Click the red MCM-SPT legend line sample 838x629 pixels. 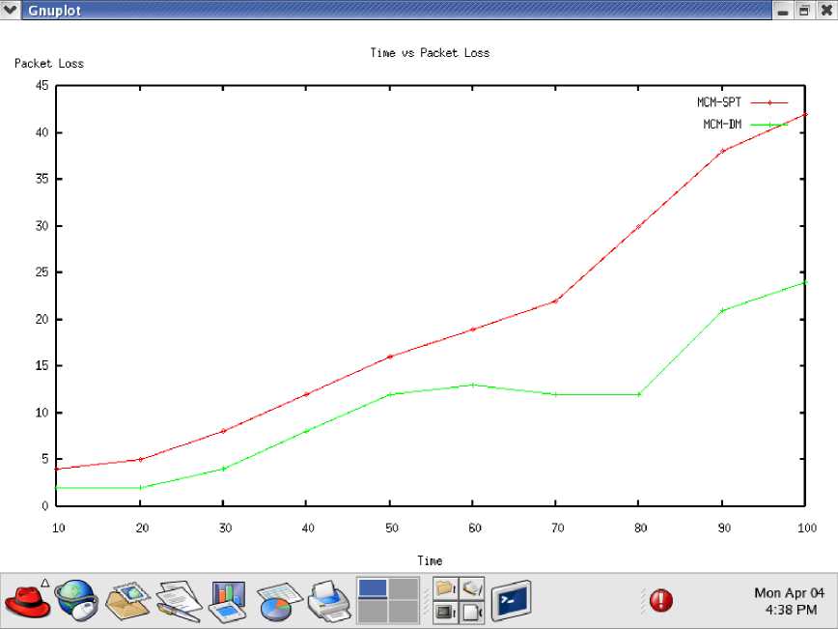point(769,102)
